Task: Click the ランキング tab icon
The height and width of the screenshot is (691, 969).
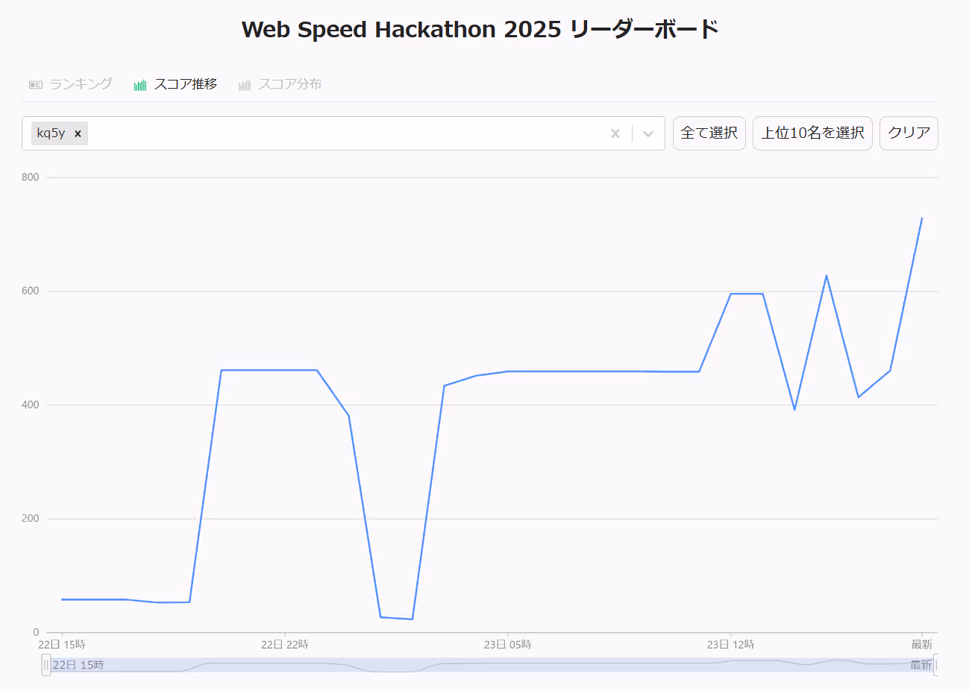Action: click(36, 85)
